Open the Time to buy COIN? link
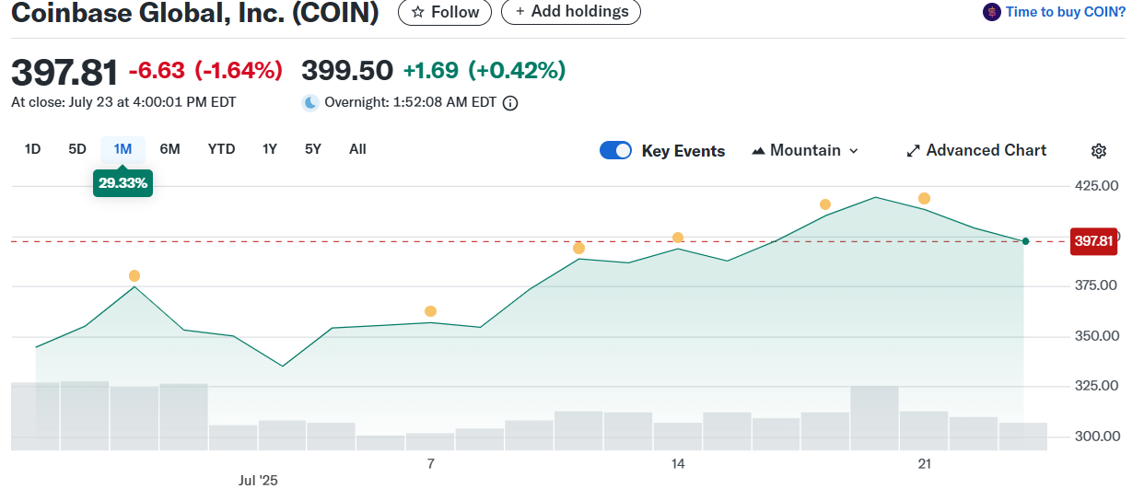The height and width of the screenshot is (489, 1144). [1066, 12]
